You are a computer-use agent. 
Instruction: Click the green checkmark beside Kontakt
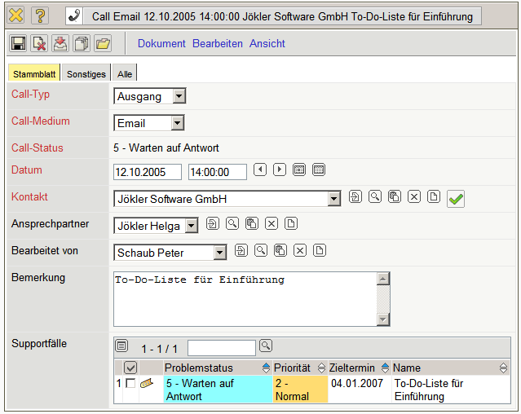[x=456, y=198]
